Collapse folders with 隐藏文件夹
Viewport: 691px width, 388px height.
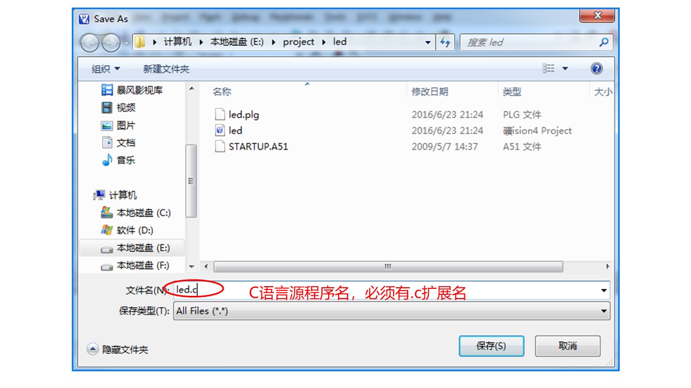[118, 349]
